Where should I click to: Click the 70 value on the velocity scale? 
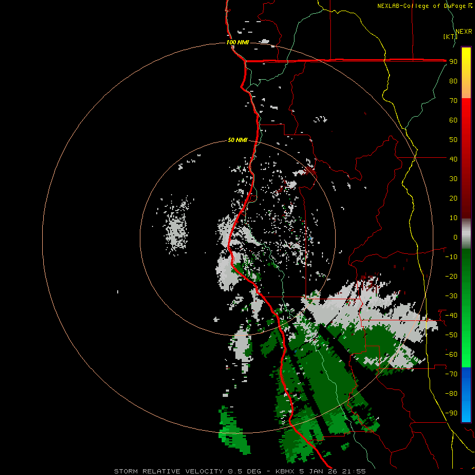453,101
